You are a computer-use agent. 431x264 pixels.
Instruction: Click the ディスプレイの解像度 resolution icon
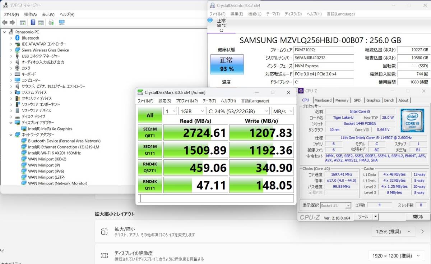point(104,256)
